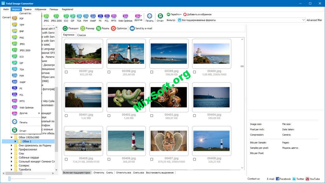Choose WebP in the Format menu

click(x=26, y=82)
